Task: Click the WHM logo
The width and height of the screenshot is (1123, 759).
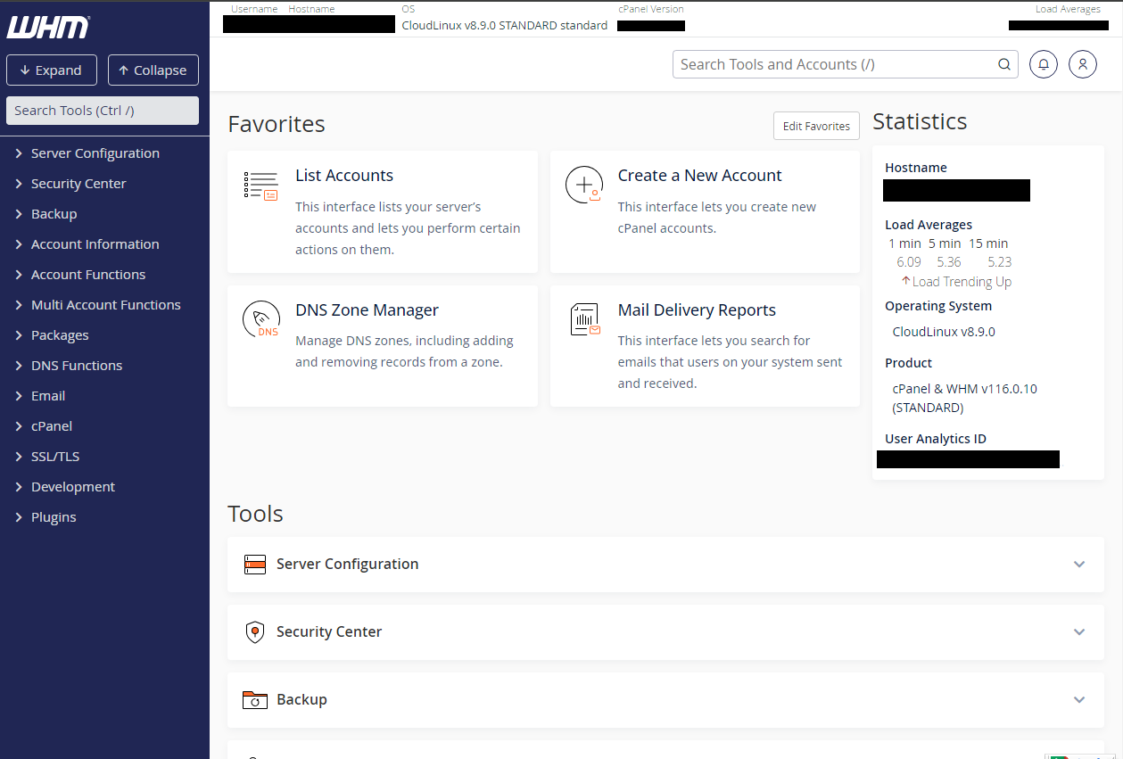Action: click(48, 28)
